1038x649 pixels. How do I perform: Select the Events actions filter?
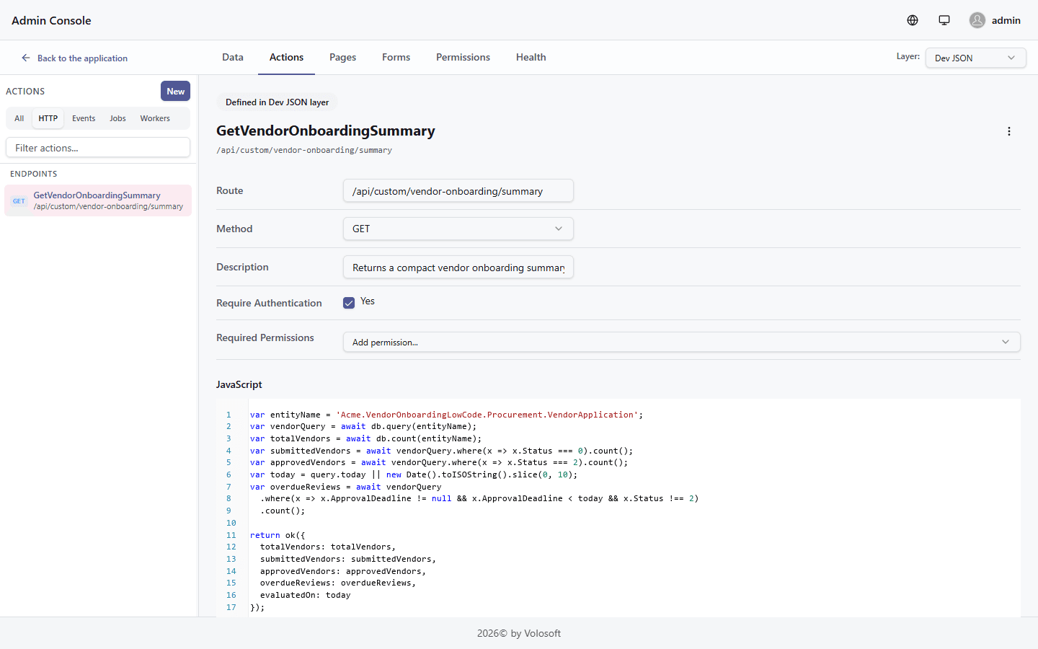[x=84, y=118]
